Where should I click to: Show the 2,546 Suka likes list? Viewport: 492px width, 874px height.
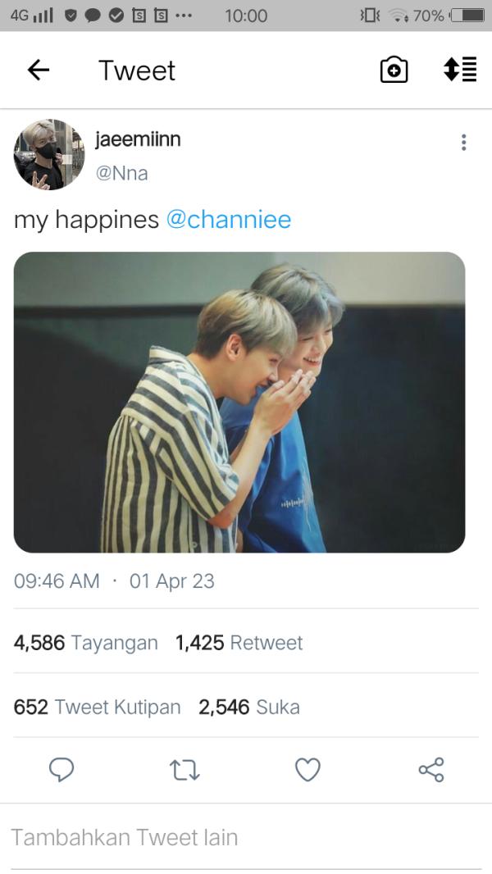tap(249, 707)
